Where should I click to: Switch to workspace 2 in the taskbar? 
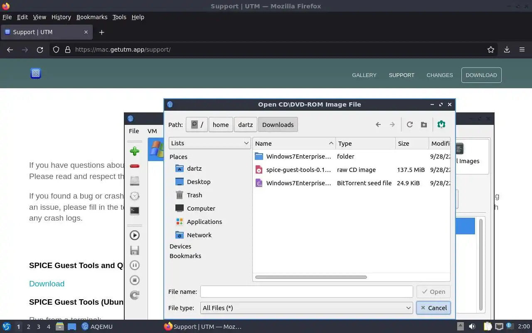click(28, 327)
